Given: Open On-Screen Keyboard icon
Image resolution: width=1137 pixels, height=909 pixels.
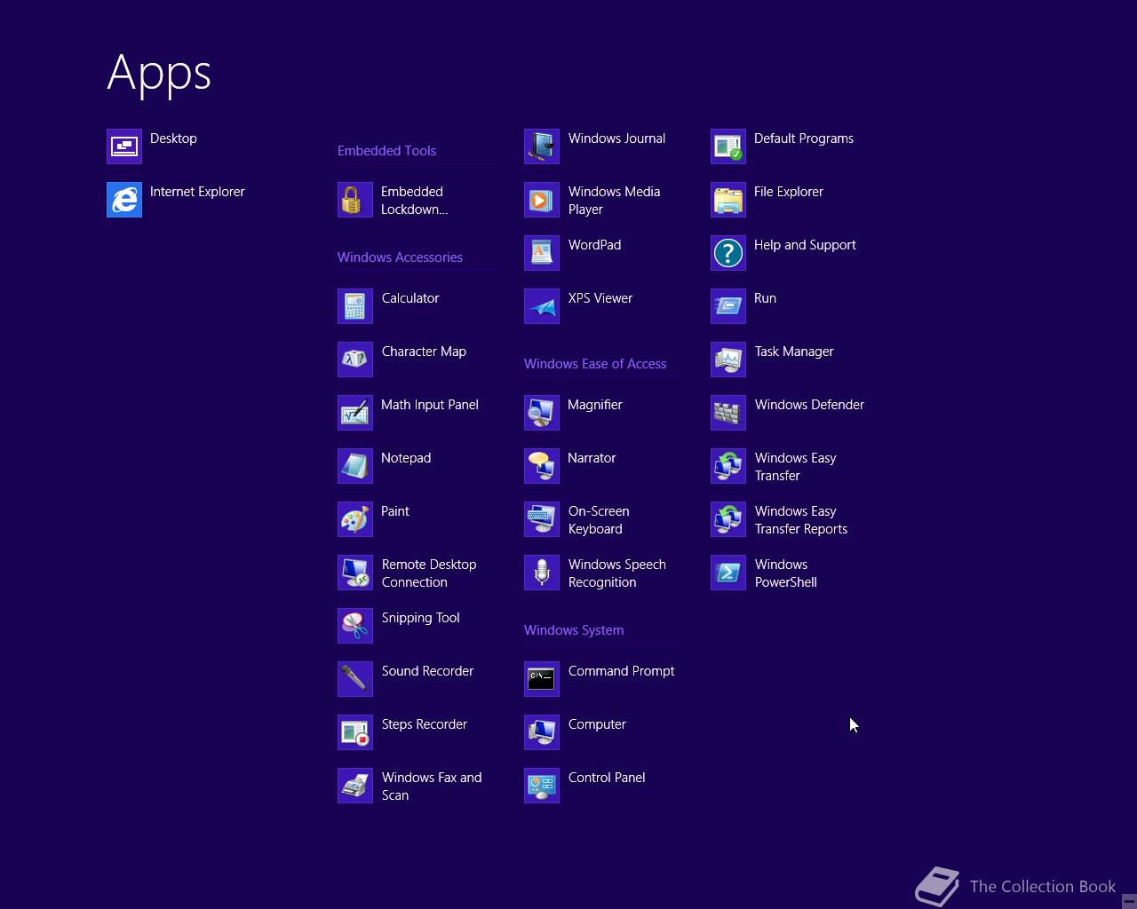Looking at the screenshot, I should point(542,519).
